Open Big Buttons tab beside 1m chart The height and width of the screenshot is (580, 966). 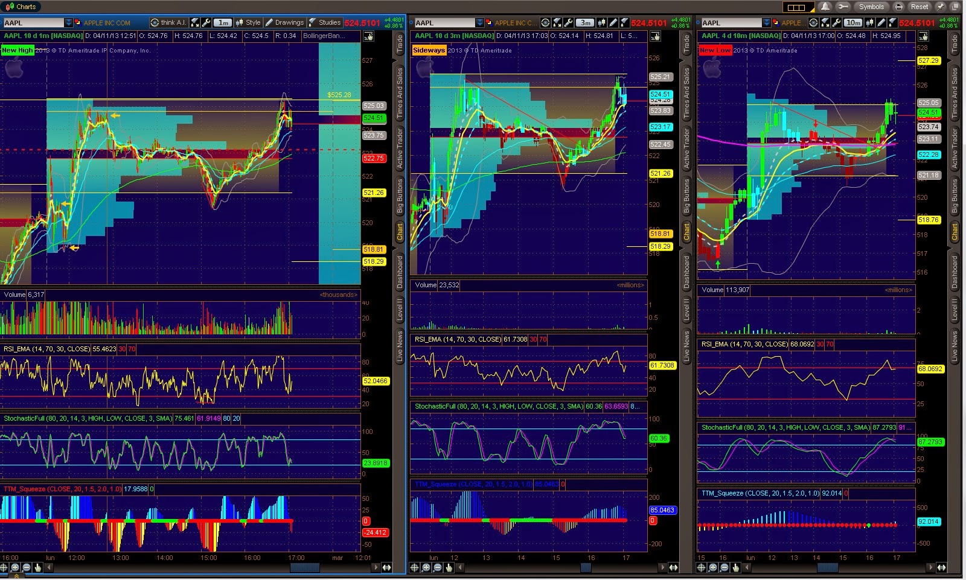coord(400,196)
